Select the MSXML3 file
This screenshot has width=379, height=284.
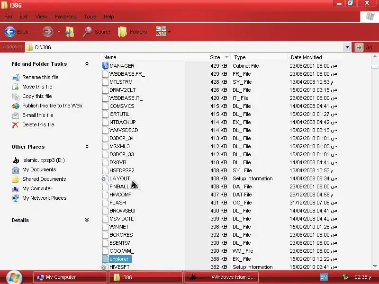(119, 146)
